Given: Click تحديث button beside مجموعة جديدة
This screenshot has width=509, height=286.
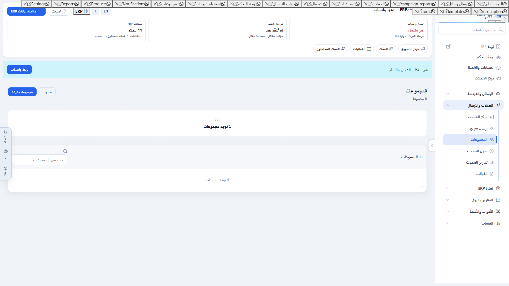Looking at the screenshot, I should pyautogui.click(x=47, y=92).
